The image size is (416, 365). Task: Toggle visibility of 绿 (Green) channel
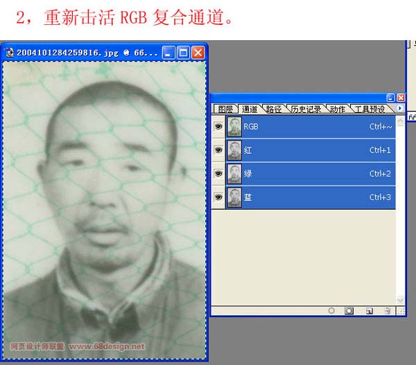pos(219,174)
